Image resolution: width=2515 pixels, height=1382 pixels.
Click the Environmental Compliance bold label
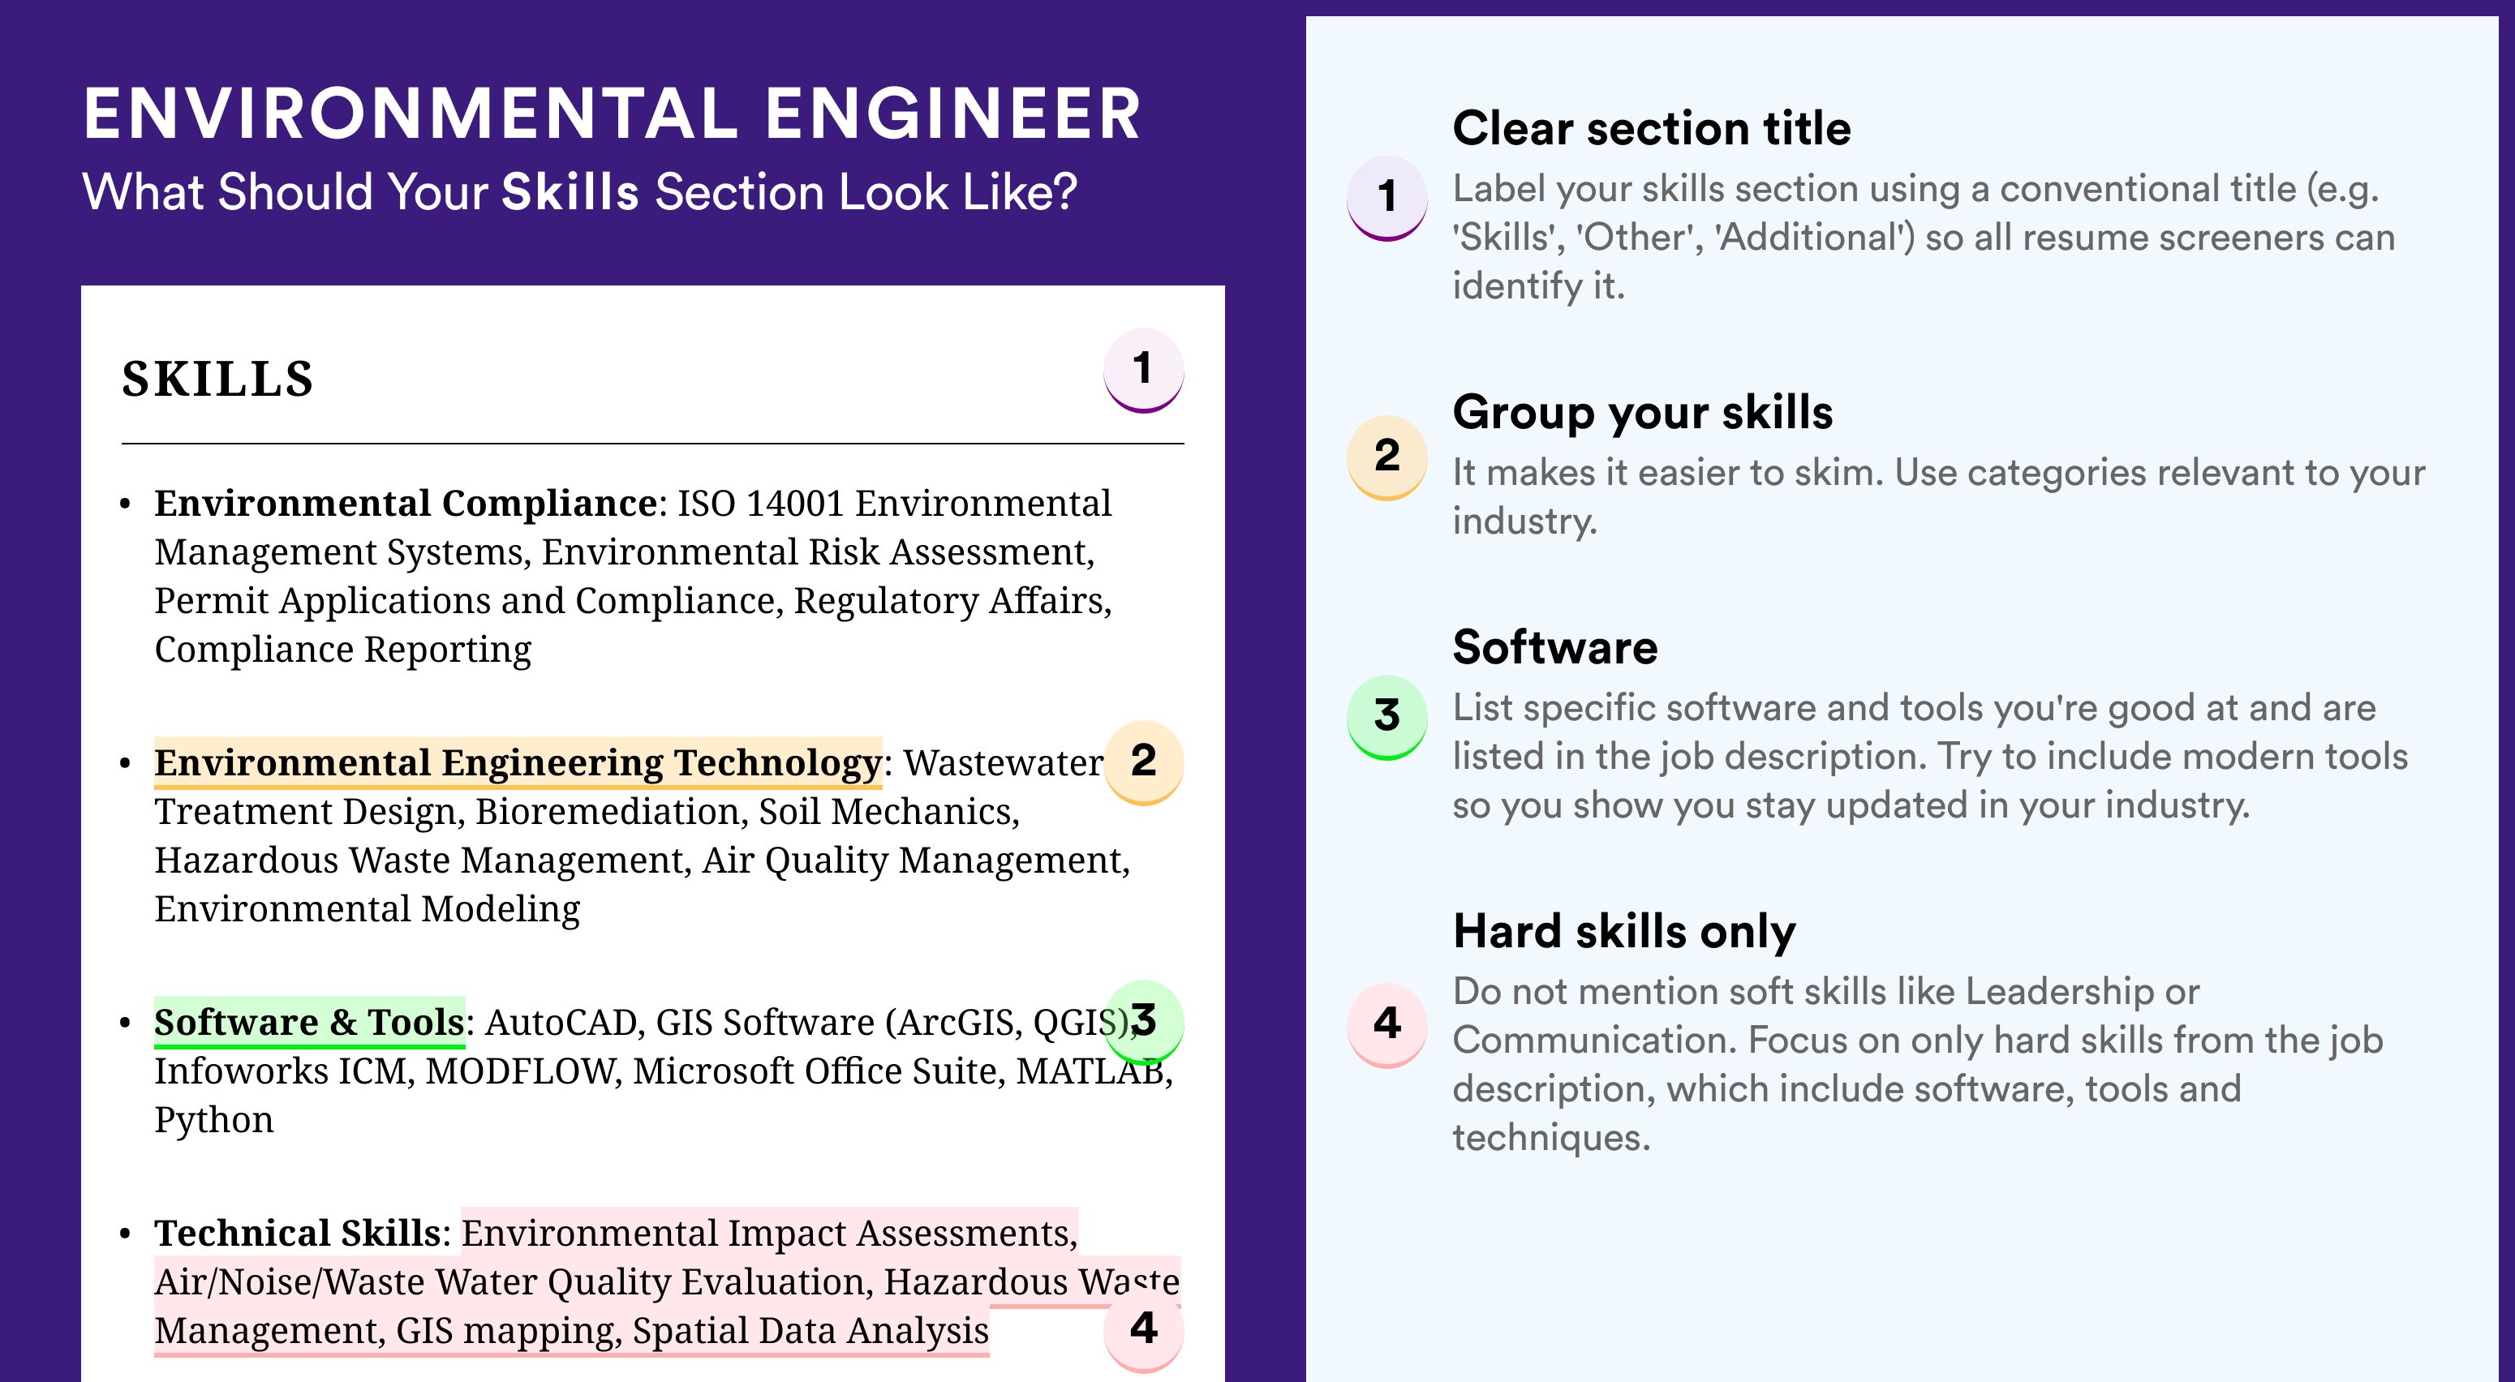tap(405, 504)
